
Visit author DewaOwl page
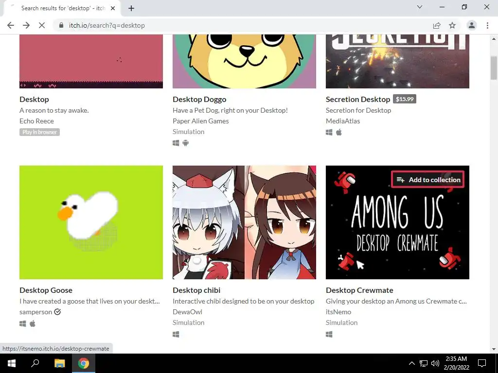coord(187,312)
